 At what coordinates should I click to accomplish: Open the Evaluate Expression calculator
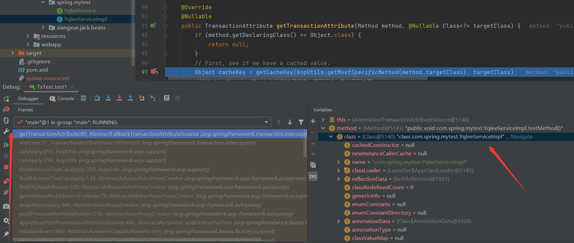[x=167, y=98]
